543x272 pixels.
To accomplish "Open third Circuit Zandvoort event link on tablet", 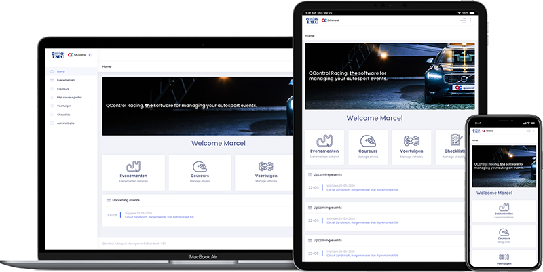I will click(362, 256).
